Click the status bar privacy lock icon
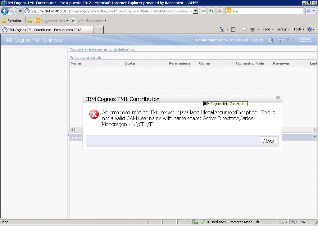 coord(281,222)
